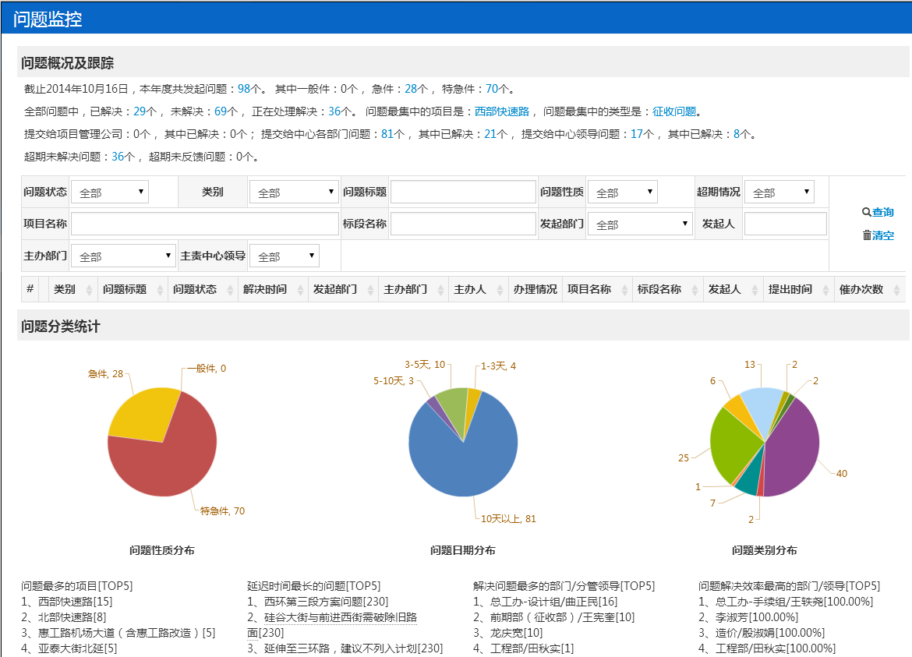This screenshot has width=912, height=657.
Task: Focus the 发起人 input field
Action: pyautogui.click(x=785, y=224)
